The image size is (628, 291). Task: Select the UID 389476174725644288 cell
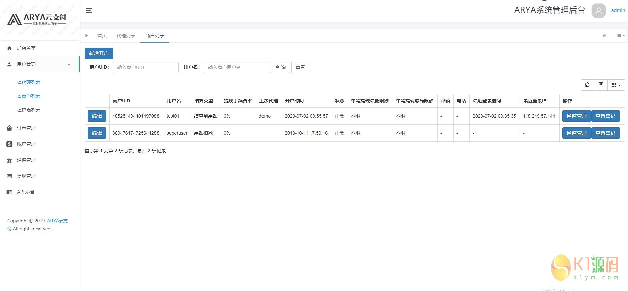click(136, 133)
